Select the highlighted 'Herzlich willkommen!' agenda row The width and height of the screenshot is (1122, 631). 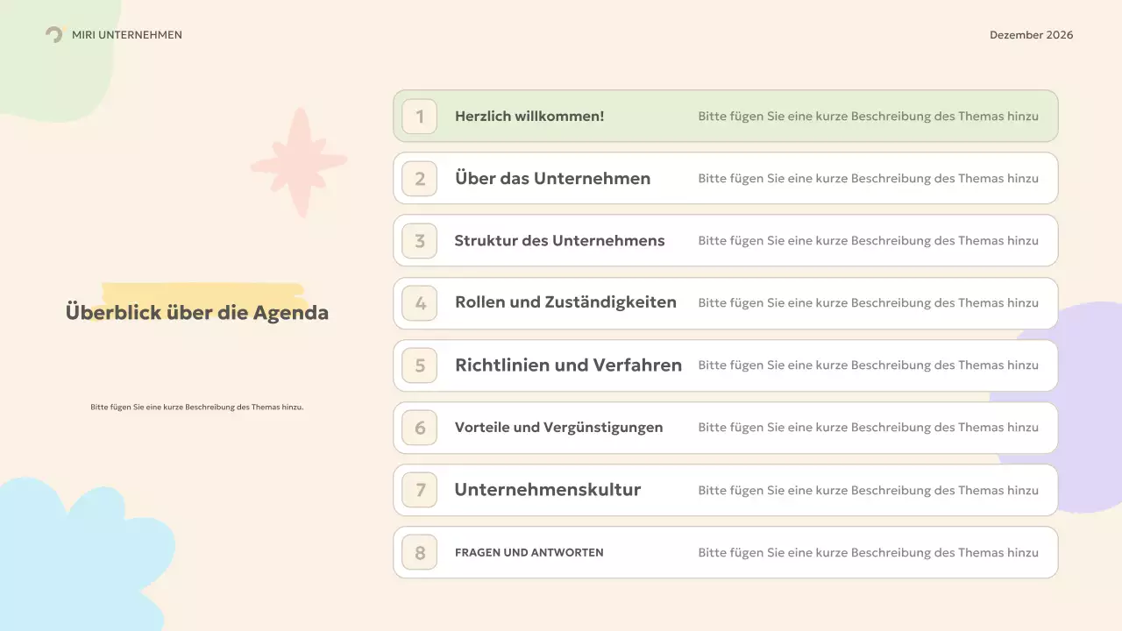pos(725,116)
